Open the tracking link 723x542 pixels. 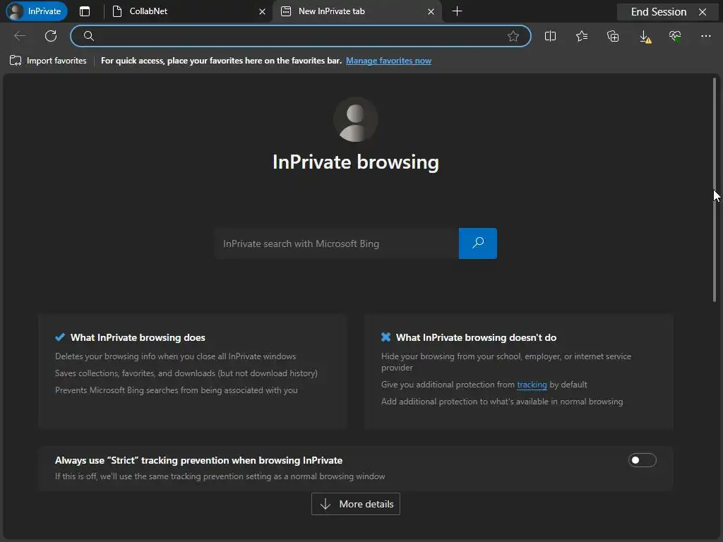(532, 385)
